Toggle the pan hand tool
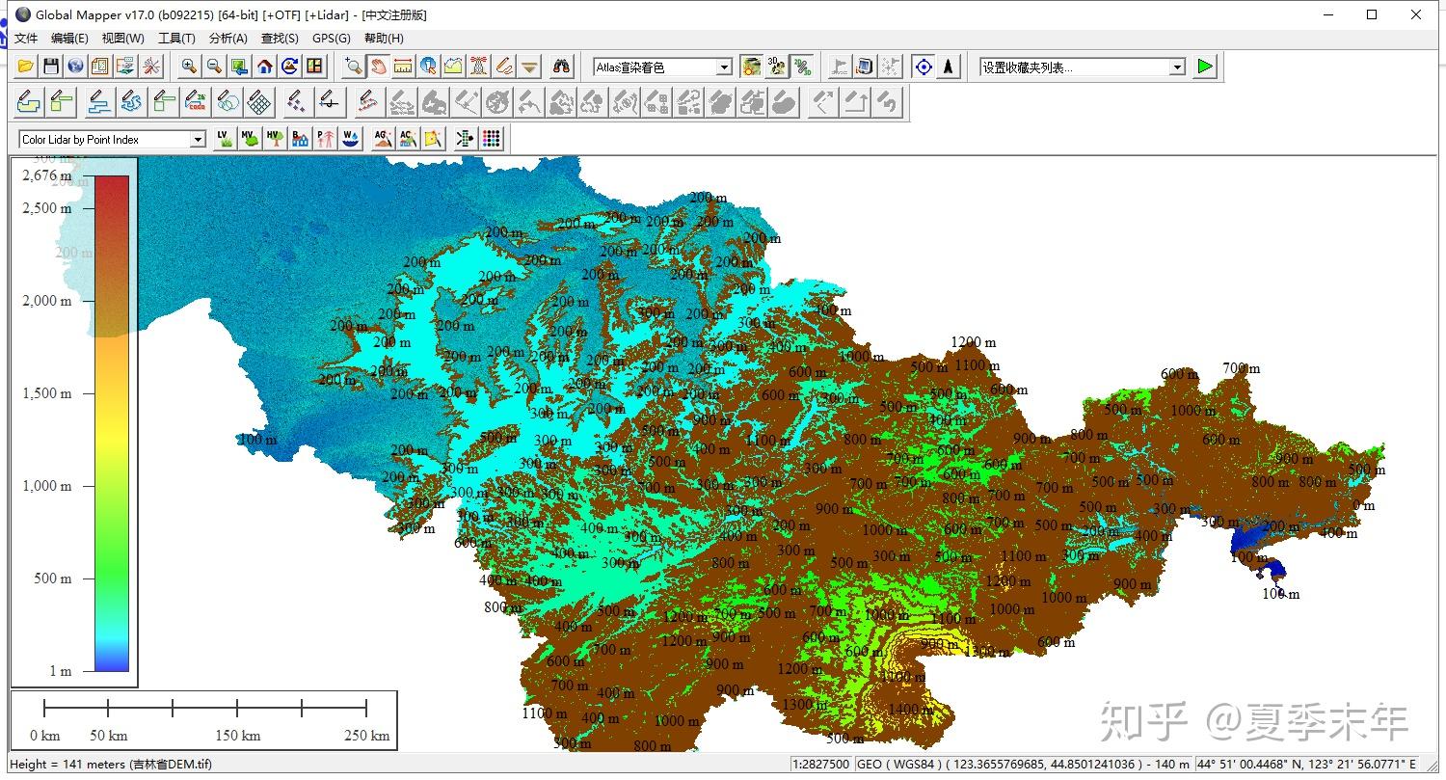The width and height of the screenshot is (1446, 780). (x=379, y=67)
